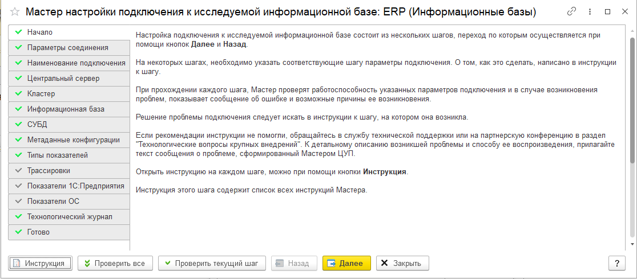Open the Технологический журнал step
This screenshot has width=637, height=279.
click(x=70, y=217)
